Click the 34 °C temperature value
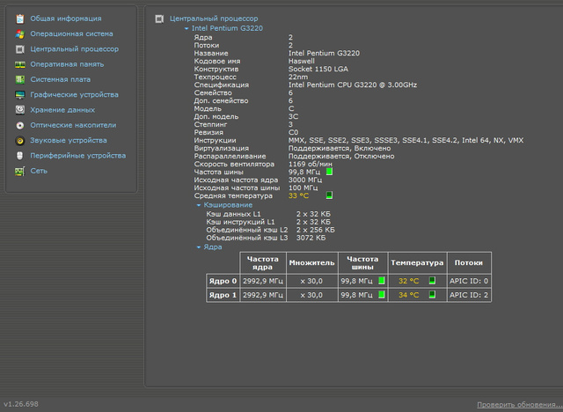Viewport: 563px width, 412px height. (408, 295)
